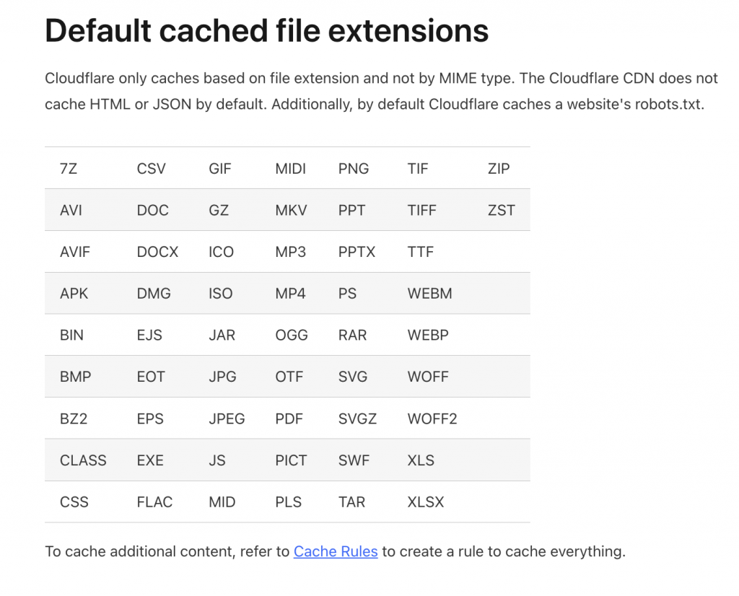Select the WEBM table cell
The image size is (739, 596).
coord(430,294)
